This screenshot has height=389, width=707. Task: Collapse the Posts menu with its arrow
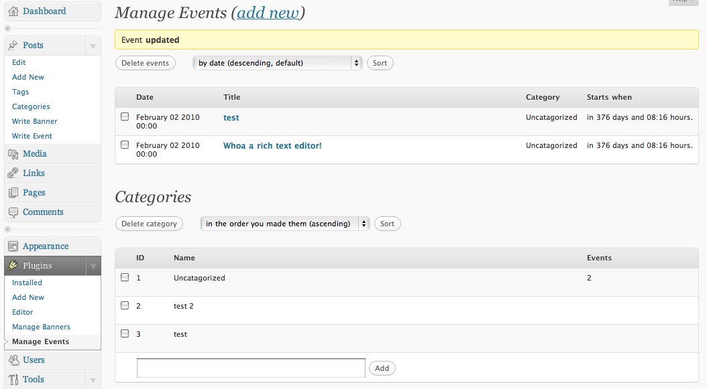pyautogui.click(x=93, y=46)
